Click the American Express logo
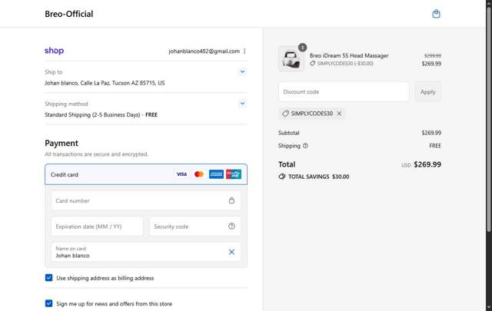 click(216, 174)
